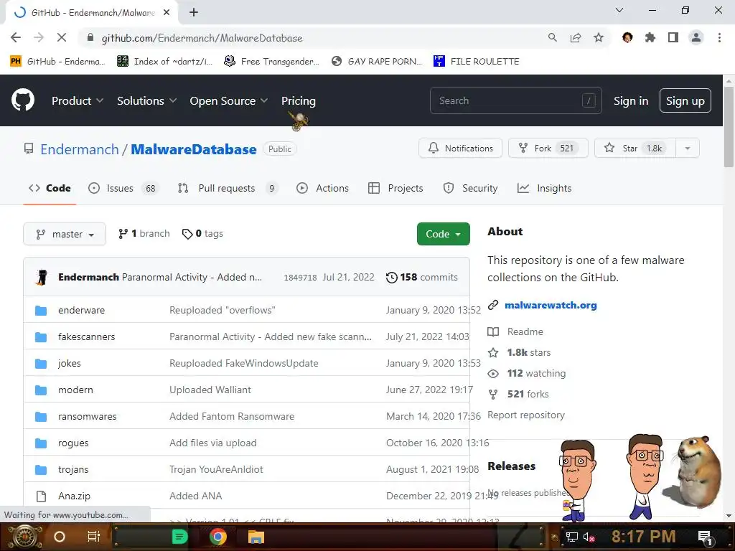This screenshot has height=551, width=735.
Task: Switch to the Code tab
Action: [x=50, y=189]
